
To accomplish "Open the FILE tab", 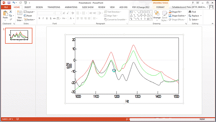I will pyautogui.click(x=6, y=7).
